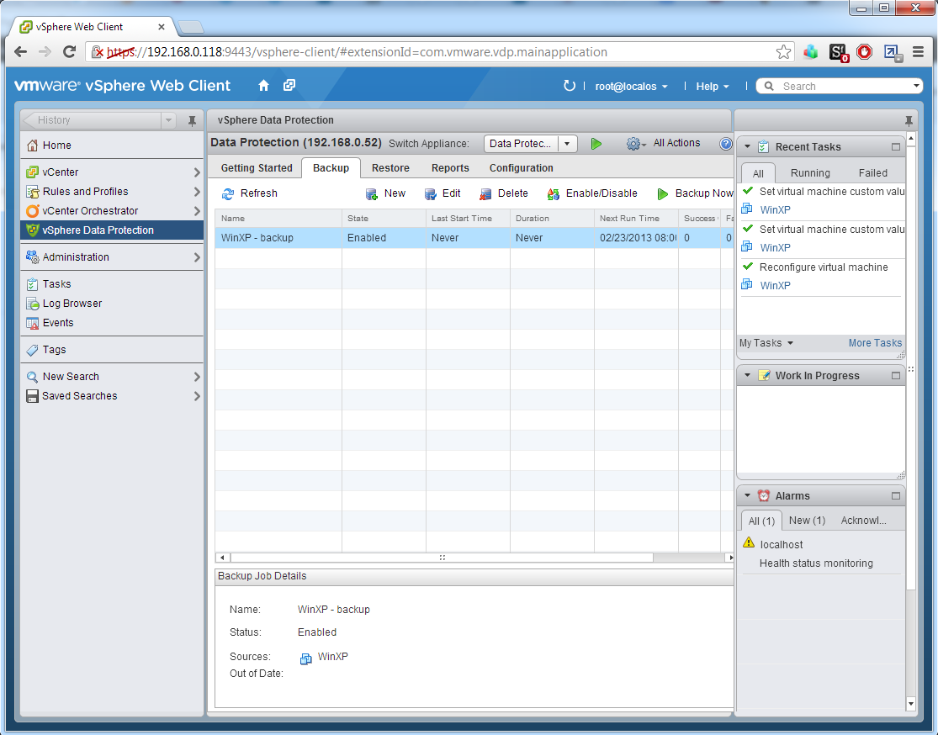Open the Help dropdown menu
This screenshot has width=938, height=735.
coord(713,86)
